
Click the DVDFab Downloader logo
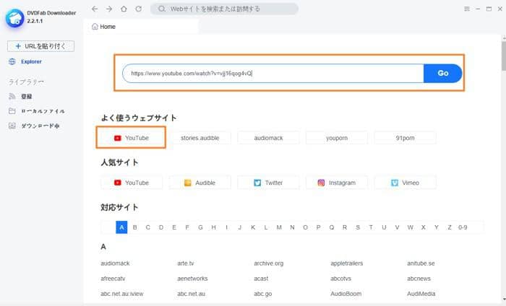pos(14,18)
